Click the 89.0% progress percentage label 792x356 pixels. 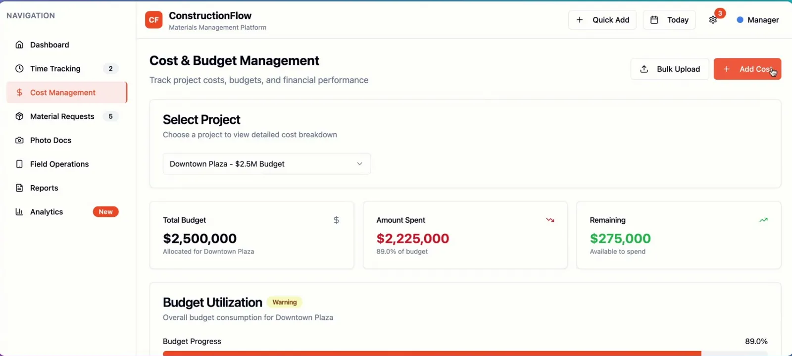756,341
